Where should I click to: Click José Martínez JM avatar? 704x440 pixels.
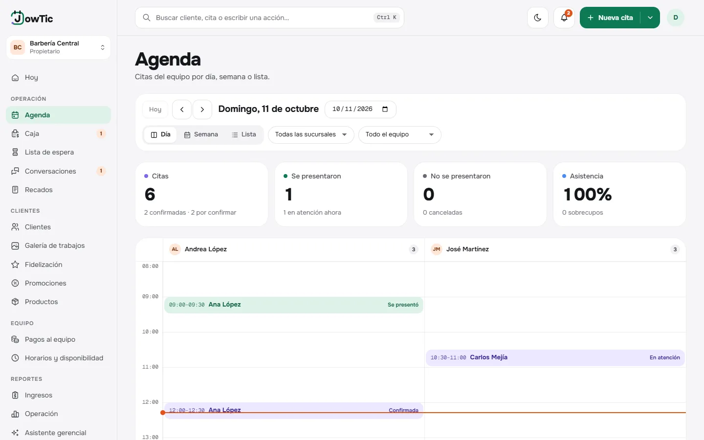pos(437,249)
